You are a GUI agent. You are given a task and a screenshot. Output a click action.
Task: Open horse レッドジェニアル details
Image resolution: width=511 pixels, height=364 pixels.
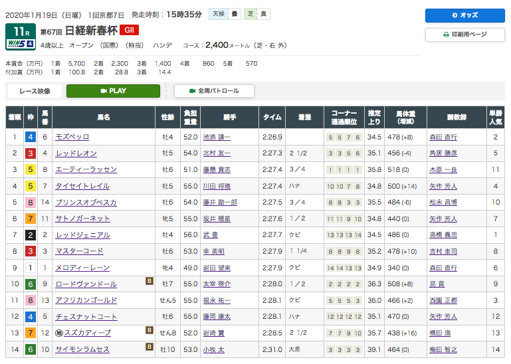pyautogui.click(x=82, y=235)
